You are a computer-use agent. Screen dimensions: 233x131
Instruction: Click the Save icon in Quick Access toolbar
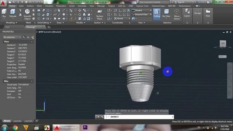point(18,2)
